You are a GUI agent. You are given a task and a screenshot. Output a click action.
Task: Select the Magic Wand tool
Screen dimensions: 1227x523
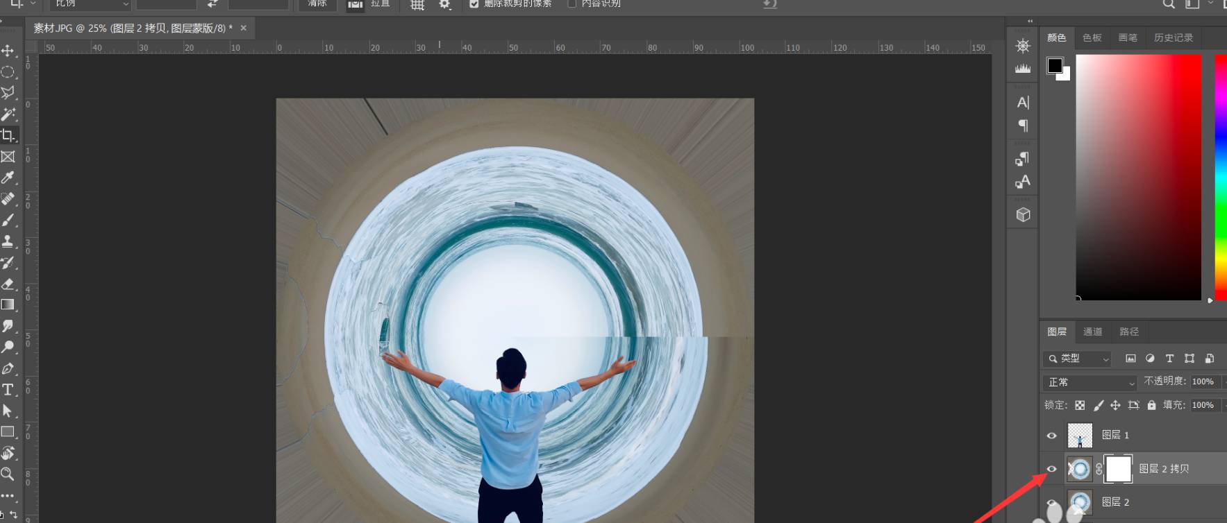pos(8,114)
